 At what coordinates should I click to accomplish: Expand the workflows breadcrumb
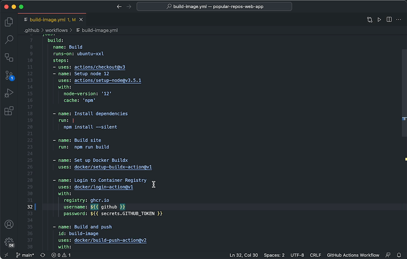(x=56, y=30)
